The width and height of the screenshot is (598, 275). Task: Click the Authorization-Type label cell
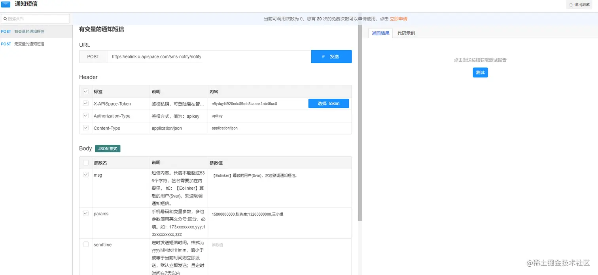tap(121, 116)
